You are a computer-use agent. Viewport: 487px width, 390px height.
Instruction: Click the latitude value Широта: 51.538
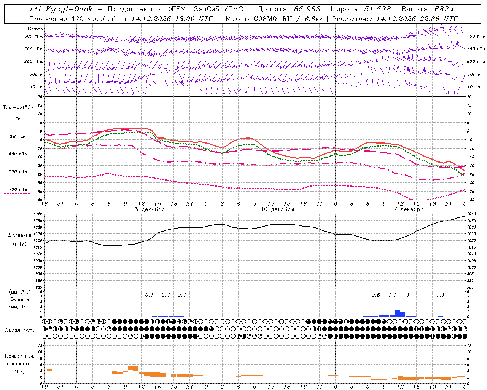361,9
